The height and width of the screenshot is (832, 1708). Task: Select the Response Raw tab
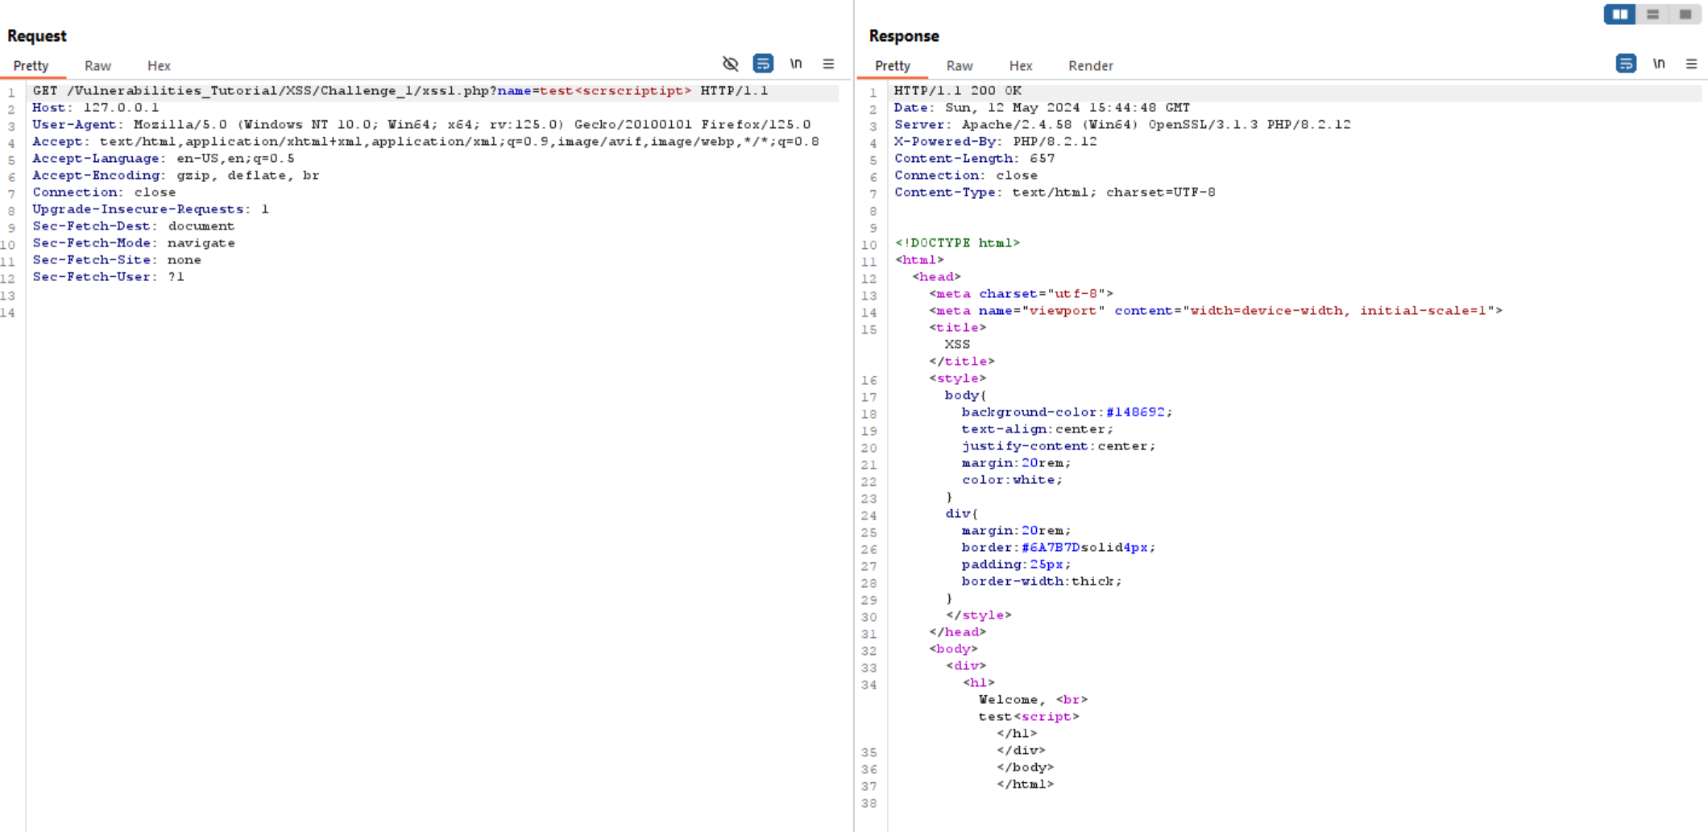(x=960, y=66)
